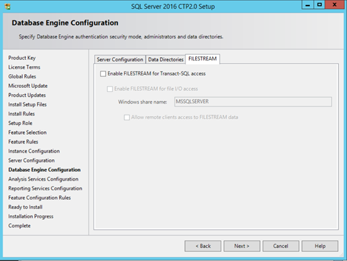The image size is (347, 261).
Task: Proceed with the Next > button
Action: 242,246
